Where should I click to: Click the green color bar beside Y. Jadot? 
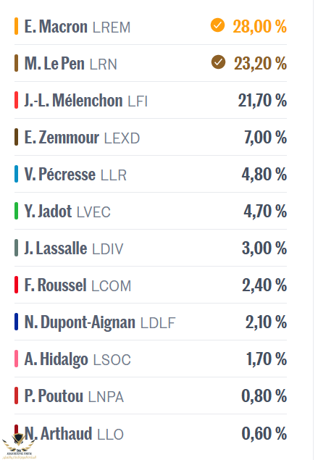[16, 212]
